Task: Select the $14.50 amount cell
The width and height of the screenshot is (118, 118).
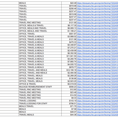Action: click(x=69, y=95)
